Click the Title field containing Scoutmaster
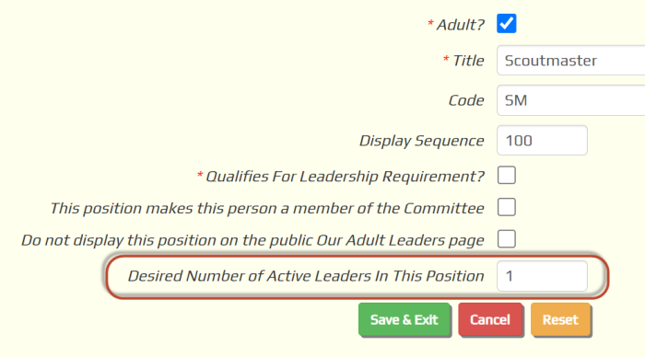The image size is (645, 357). (571, 61)
